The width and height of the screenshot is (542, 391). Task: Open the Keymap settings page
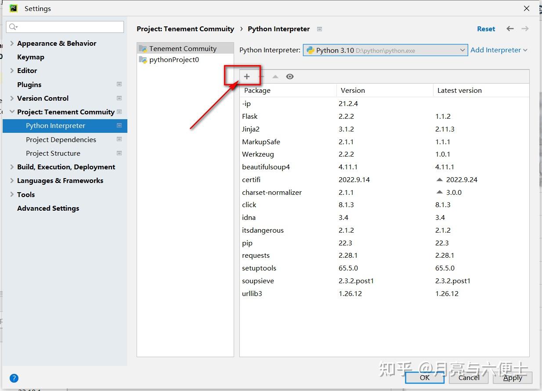click(30, 57)
